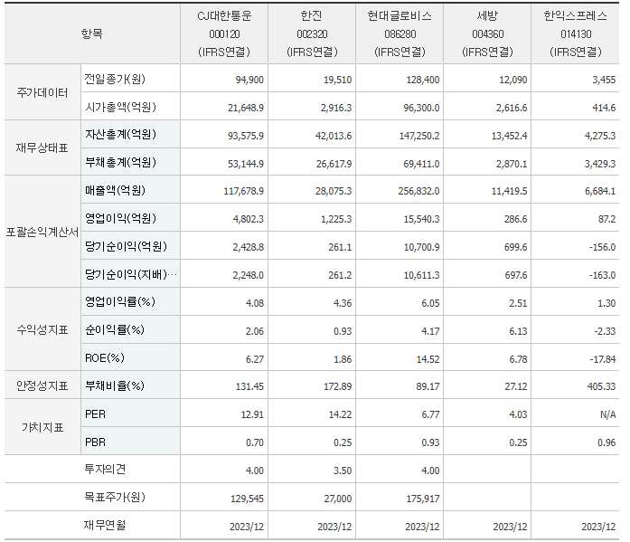
Task: Select revenue value 256,832.0
Action: [x=418, y=191]
